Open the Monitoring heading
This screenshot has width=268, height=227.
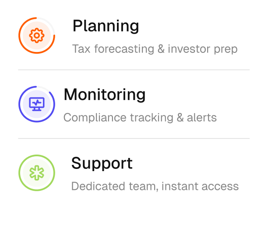tap(104, 95)
